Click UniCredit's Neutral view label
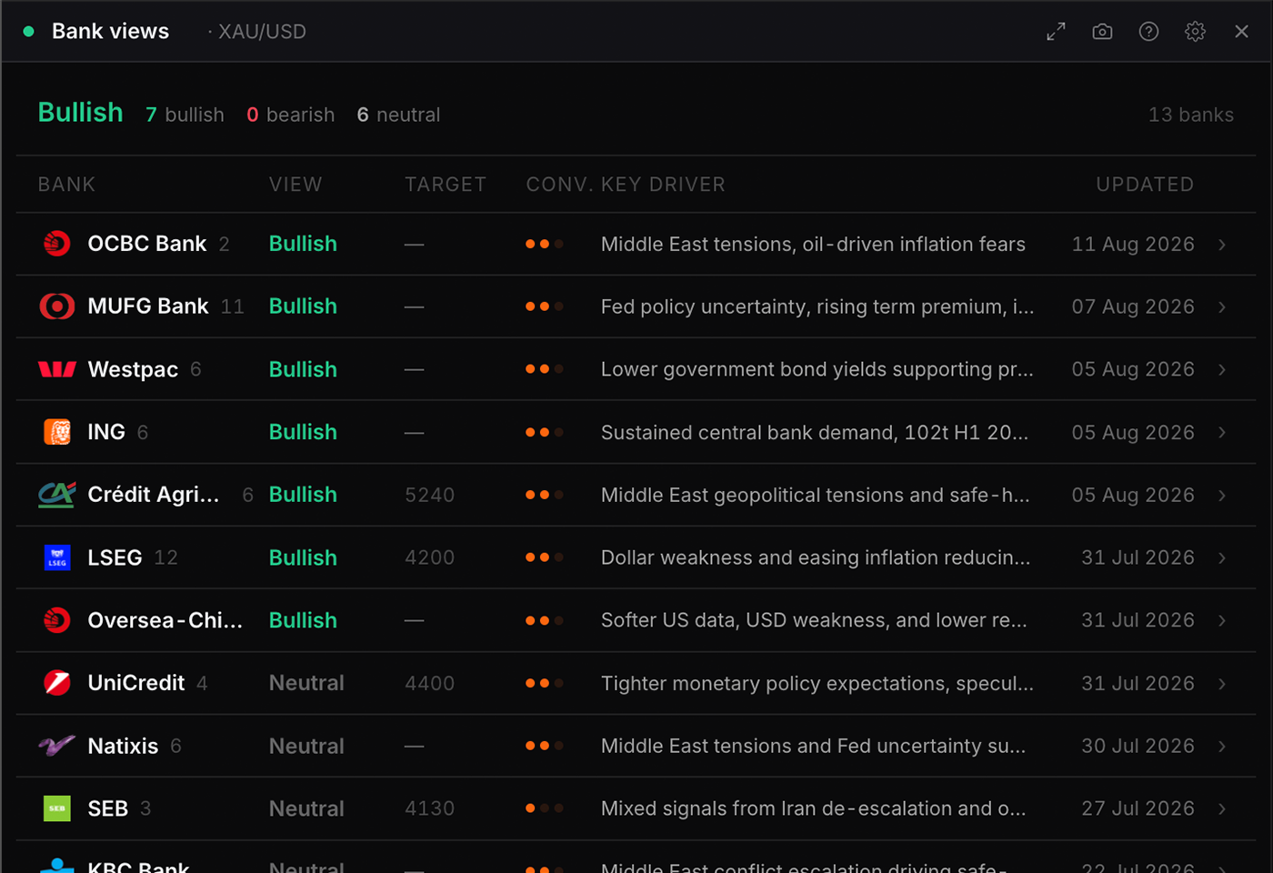Screen dimensions: 1273x873 tap(306, 683)
